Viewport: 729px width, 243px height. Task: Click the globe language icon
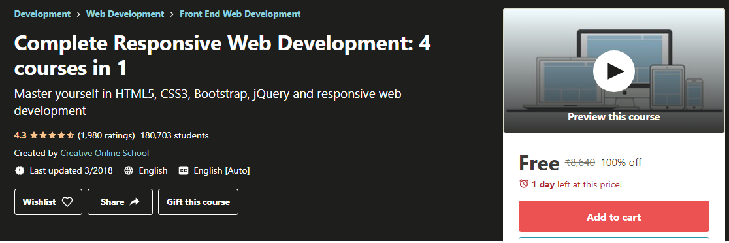click(129, 170)
